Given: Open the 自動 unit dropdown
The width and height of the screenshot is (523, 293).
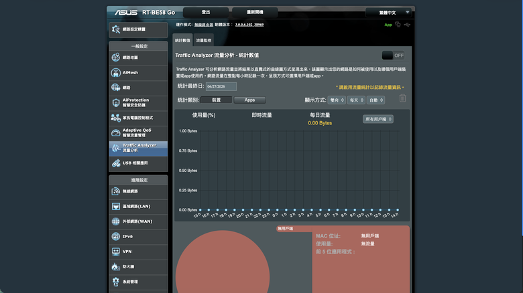Looking at the screenshot, I should [376, 100].
